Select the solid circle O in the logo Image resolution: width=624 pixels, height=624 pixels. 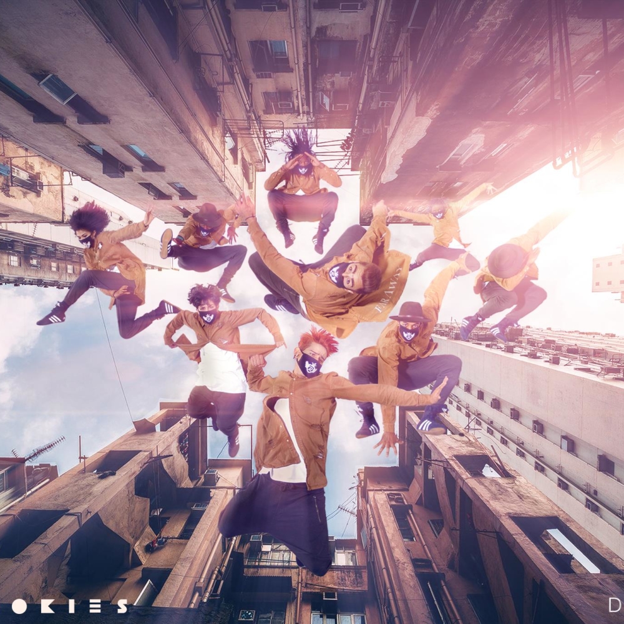[19, 607]
